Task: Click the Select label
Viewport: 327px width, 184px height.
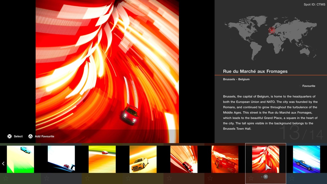Action: coord(18,136)
